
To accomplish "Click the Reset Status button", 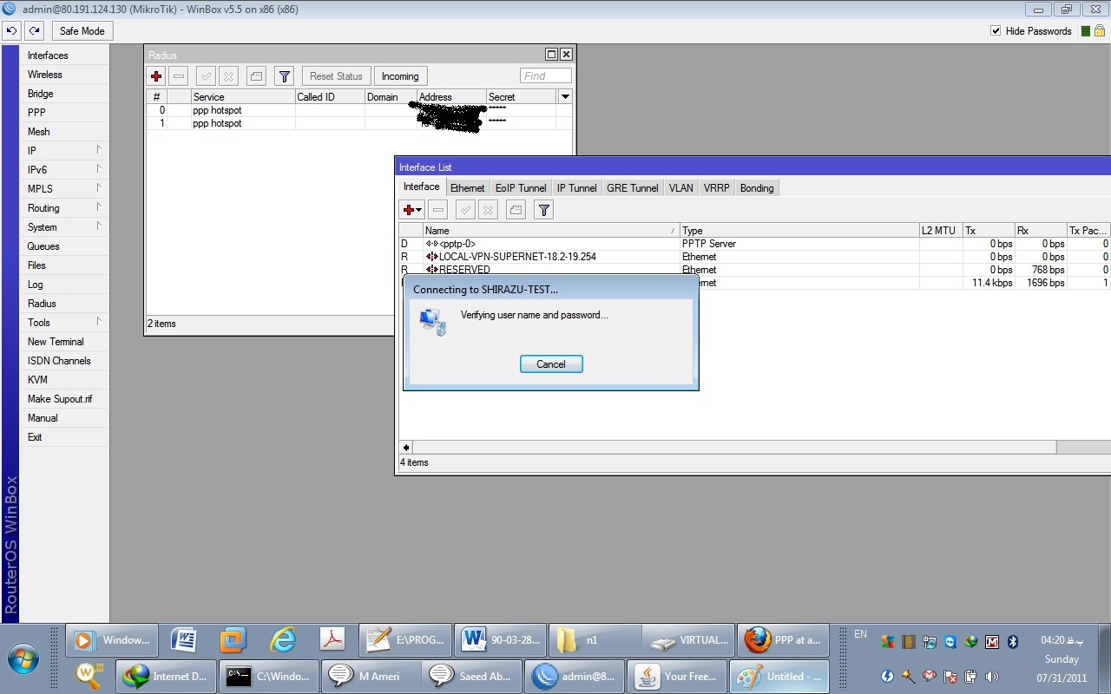I will pyautogui.click(x=336, y=76).
